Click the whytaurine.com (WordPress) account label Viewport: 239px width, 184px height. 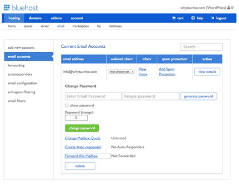pos(203,8)
